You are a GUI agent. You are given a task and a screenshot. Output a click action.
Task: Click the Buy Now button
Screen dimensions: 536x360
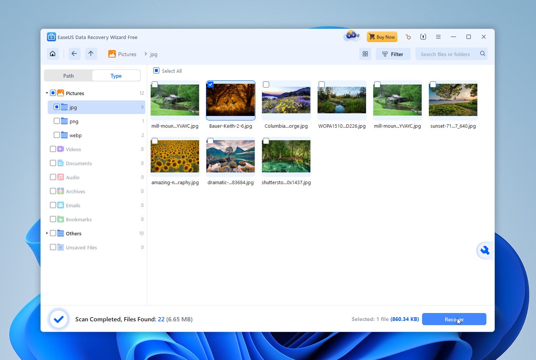(382, 37)
